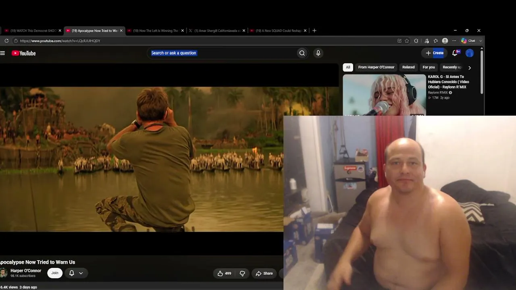This screenshot has width=516, height=290.
Task: Expand the Copilot Chat dropdown arrow
Action: (x=481, y=41)
